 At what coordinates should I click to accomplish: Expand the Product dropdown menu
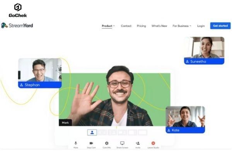(x=108, y=26)
